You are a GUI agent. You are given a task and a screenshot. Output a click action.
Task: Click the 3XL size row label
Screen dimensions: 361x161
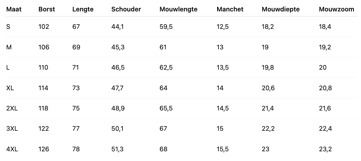[12, 129]
